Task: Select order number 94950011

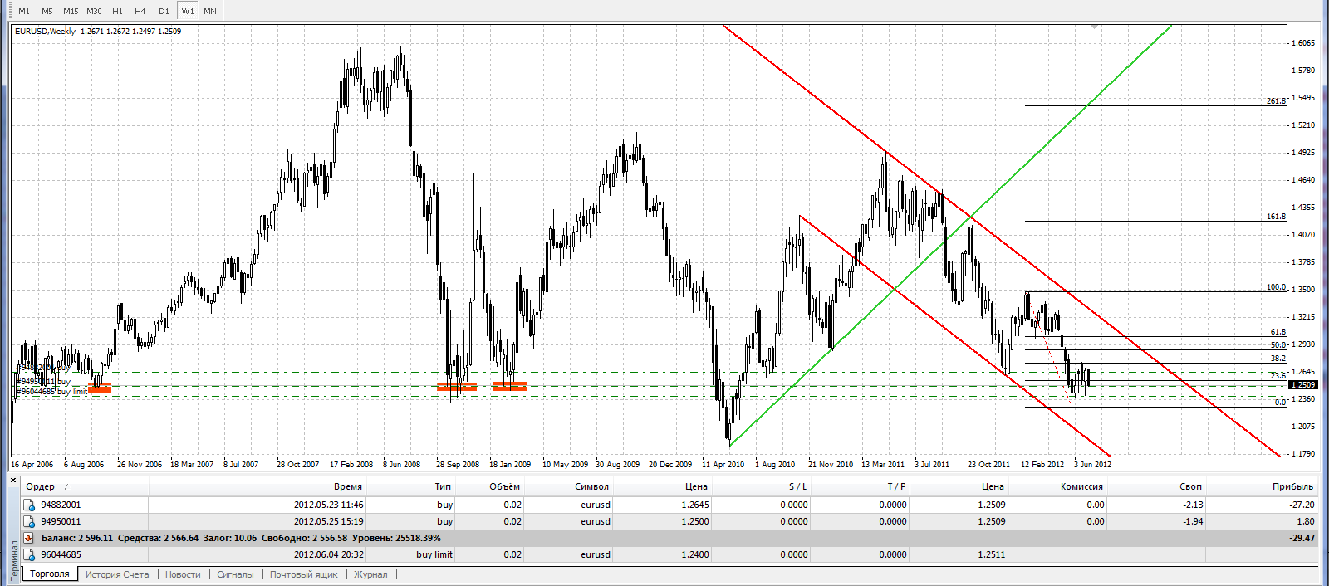Action: click(61, 521)
